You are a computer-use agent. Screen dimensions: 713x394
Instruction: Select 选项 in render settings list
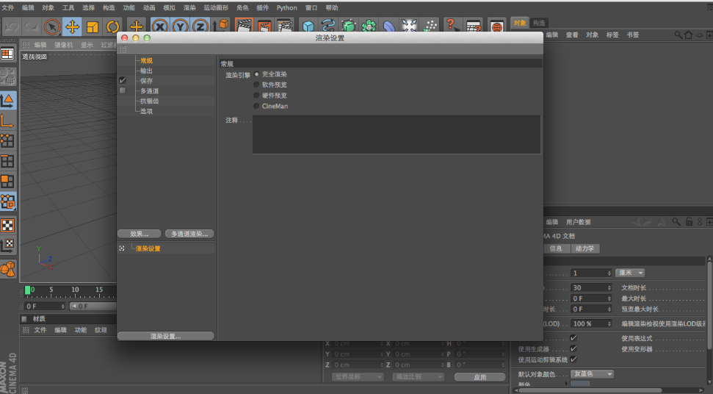[x=146, y=111]
